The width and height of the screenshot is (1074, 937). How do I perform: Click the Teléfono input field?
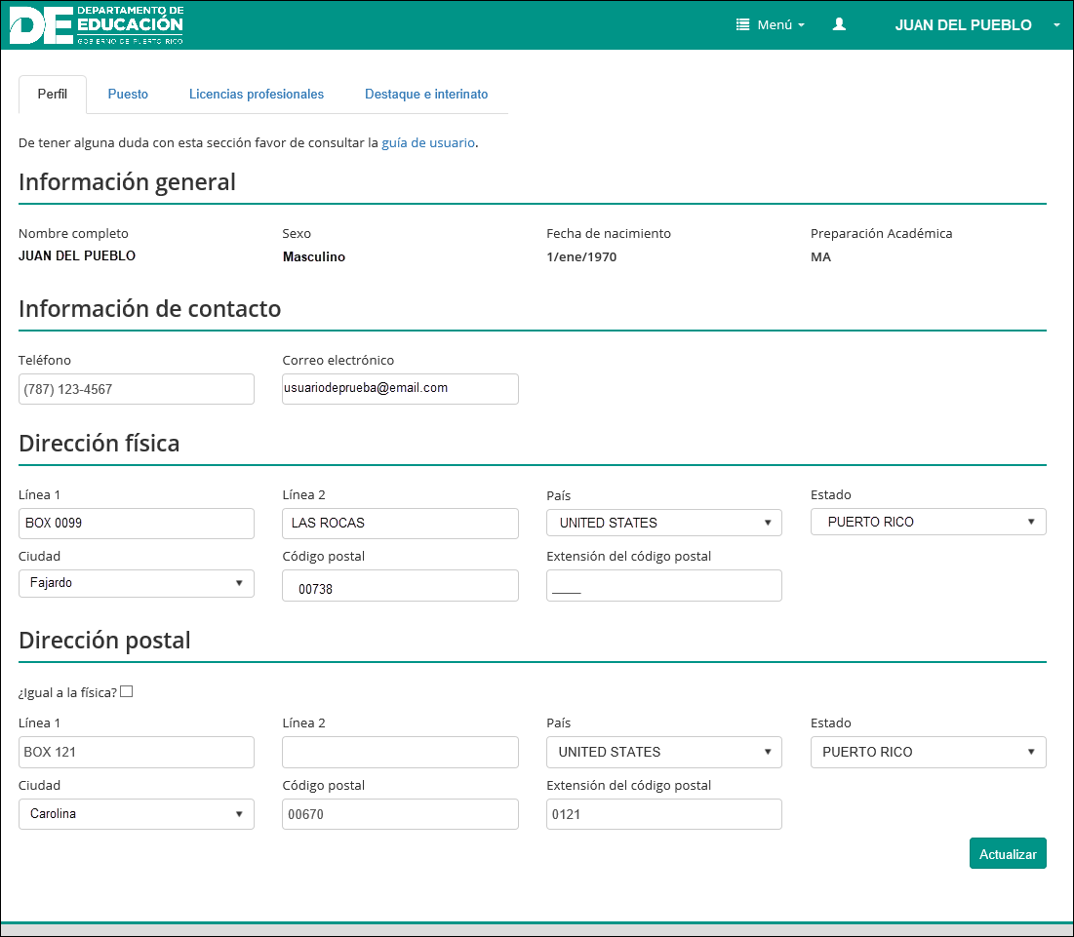click(x=136, y=389)
